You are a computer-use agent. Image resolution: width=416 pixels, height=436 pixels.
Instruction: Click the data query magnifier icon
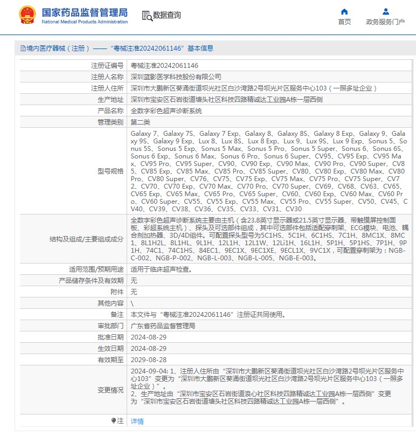click(147, 16)
